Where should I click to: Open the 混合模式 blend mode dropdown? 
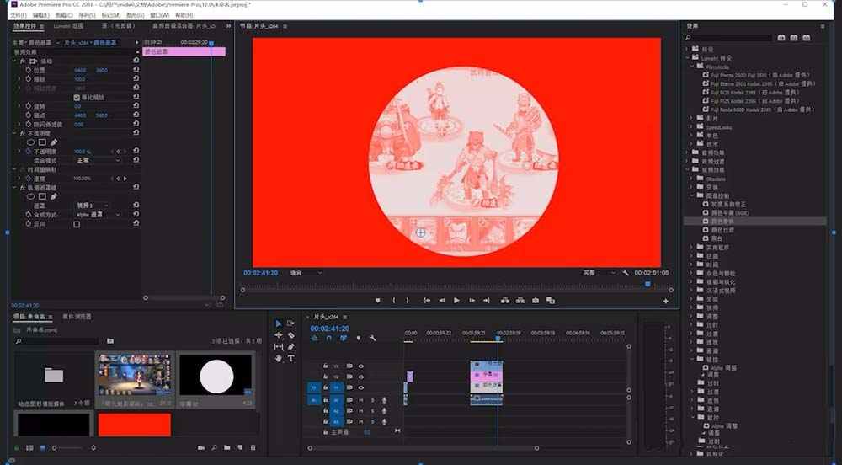point(99,161)
